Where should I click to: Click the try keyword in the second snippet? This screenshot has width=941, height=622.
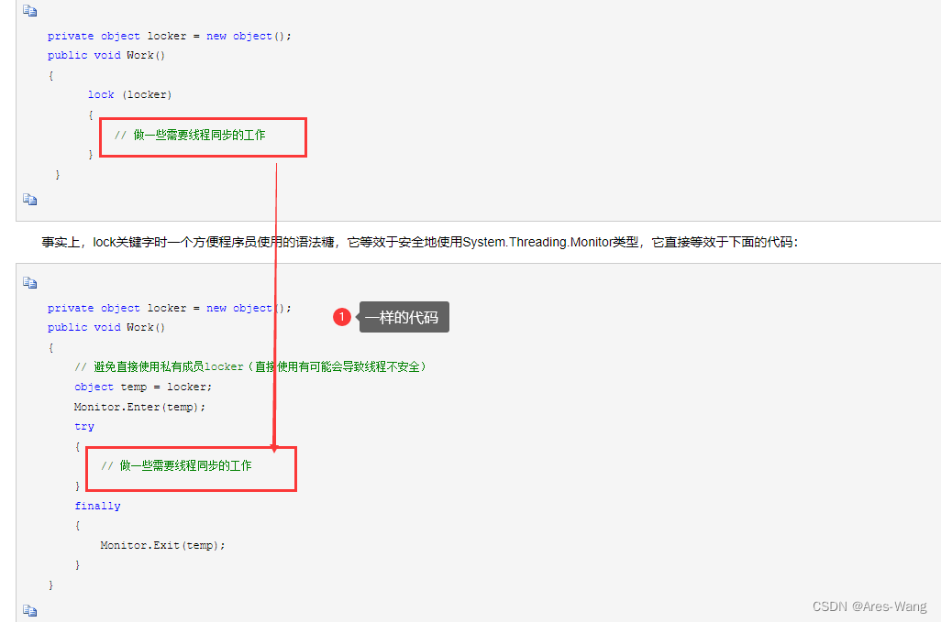84,426
